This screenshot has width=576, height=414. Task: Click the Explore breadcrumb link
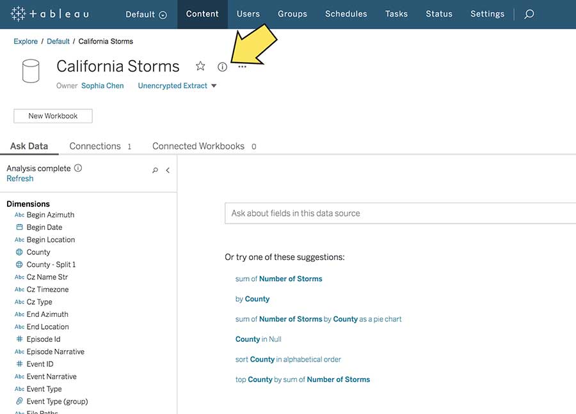click(26, 42)
